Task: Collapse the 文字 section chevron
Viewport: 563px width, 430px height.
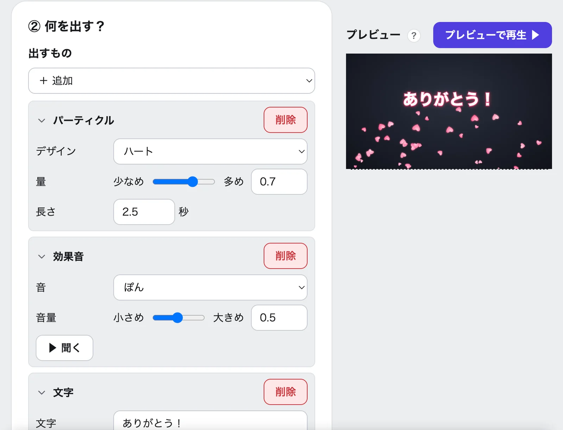Action: [42, 393]
